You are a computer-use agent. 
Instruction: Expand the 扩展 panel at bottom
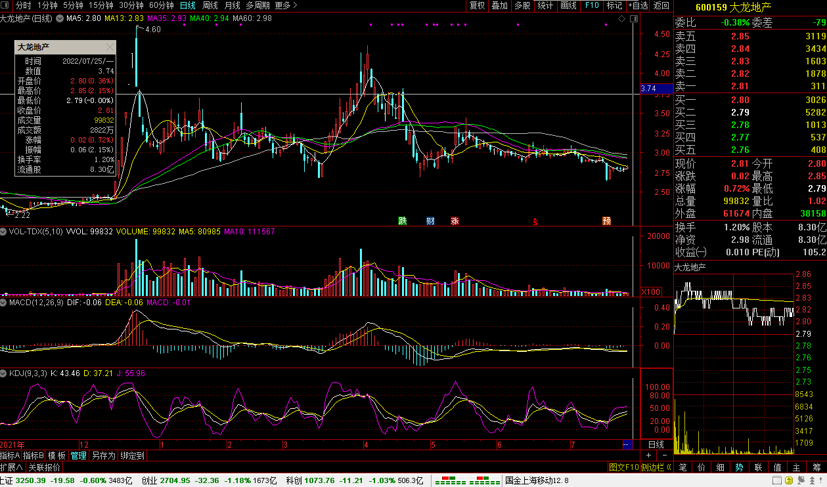11,467
